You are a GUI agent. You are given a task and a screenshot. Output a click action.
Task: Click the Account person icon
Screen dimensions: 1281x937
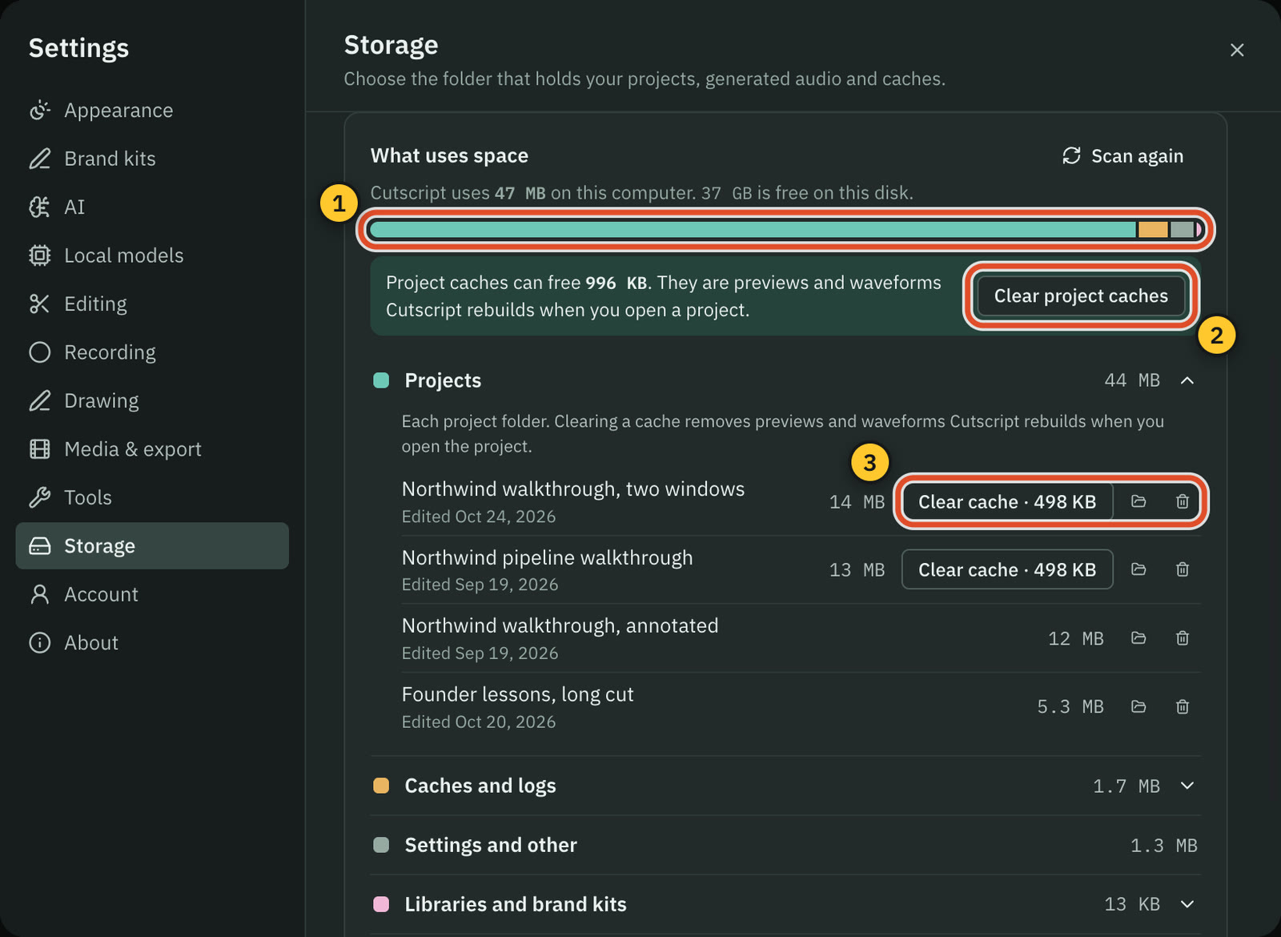[39, 594]
